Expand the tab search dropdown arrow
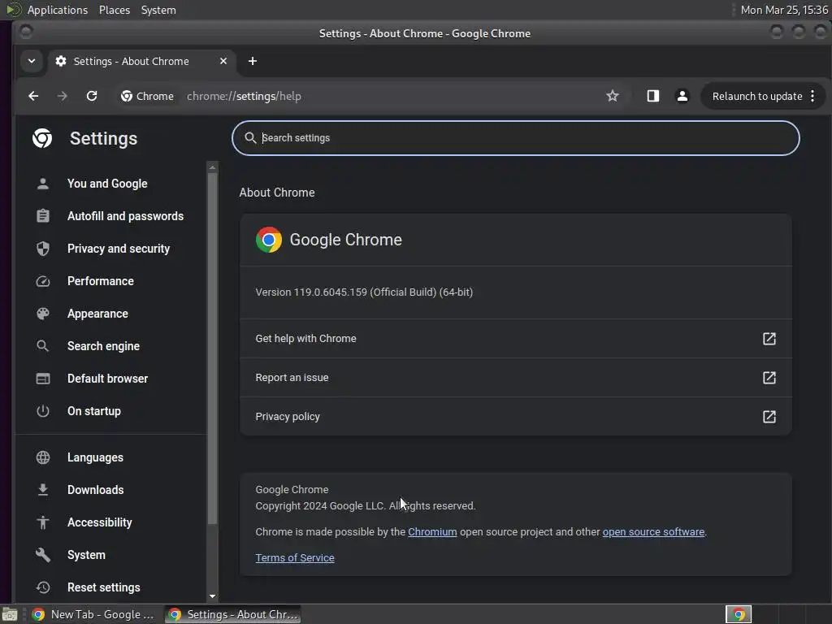This screenshot has width=832, height=624. coord(32,61)
